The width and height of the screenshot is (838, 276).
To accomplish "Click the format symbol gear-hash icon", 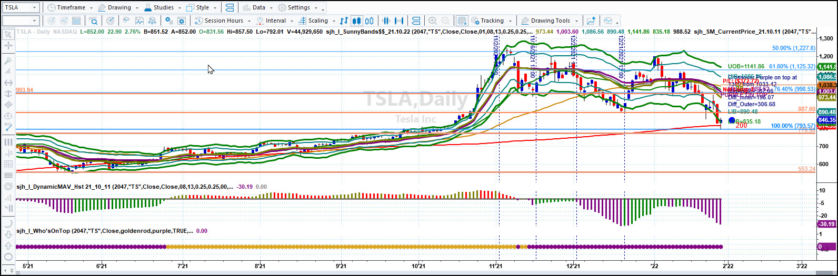I will pyautogui.click(x=168, y=21).
